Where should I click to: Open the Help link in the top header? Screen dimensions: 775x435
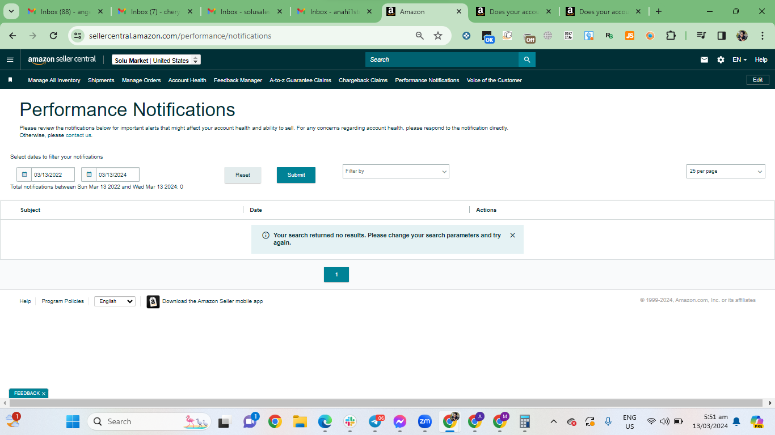[x=761, y=59]
